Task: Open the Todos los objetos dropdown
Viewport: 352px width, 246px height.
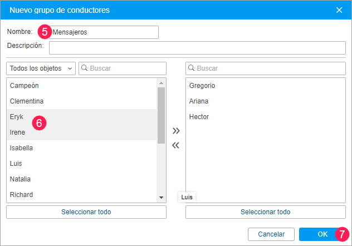Action: 41,68
